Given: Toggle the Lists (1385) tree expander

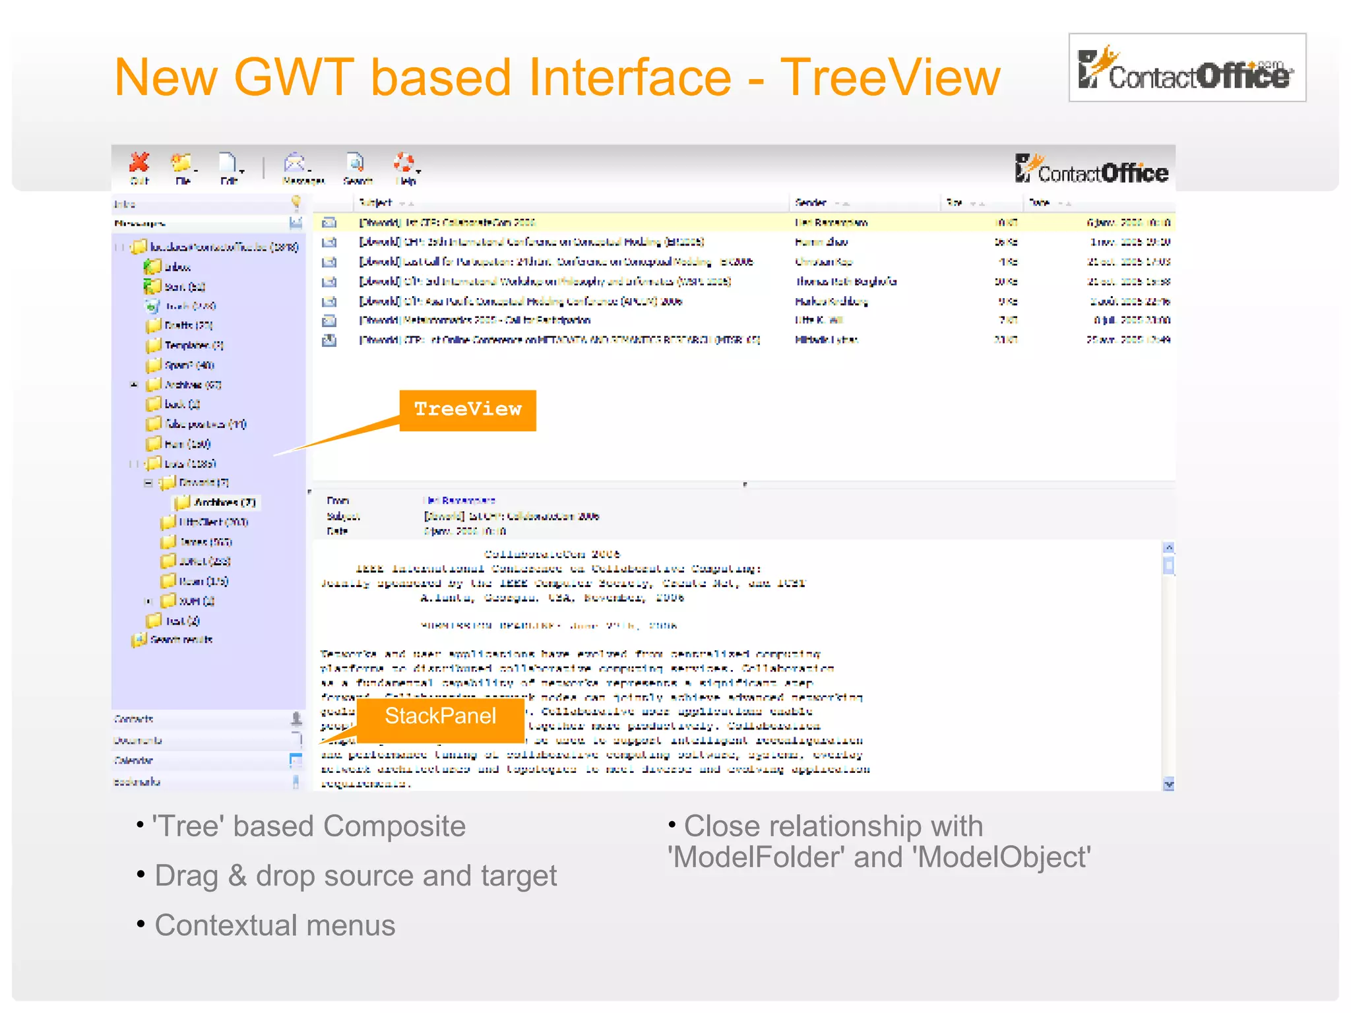Looking at the screenshot, I should click(135, 464).
